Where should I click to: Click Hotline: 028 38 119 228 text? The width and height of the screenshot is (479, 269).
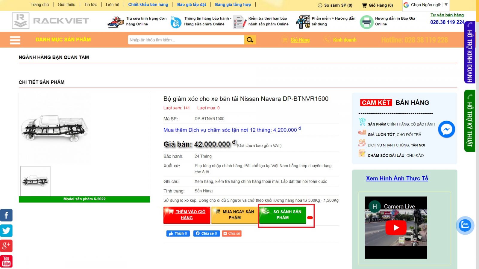(415, 40)
